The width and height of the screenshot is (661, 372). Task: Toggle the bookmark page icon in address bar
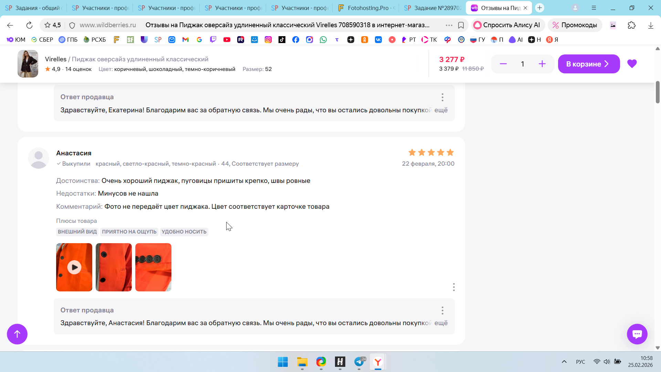click(x=461, y=25)
